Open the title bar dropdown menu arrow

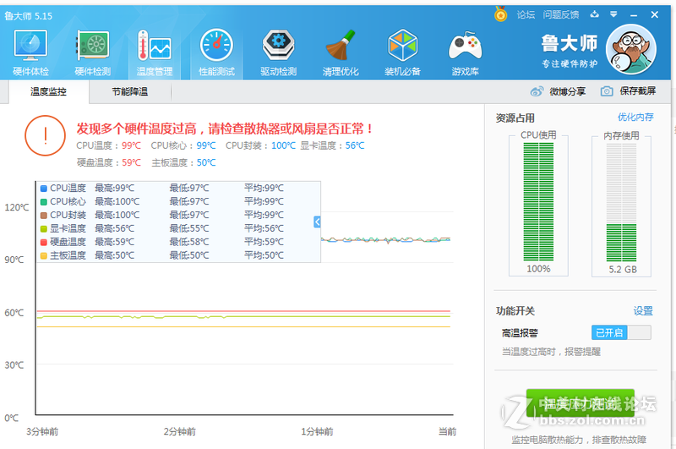pos(613,14)
